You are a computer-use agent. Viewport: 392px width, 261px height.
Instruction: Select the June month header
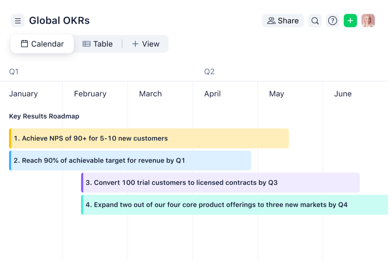pyautogui.click(x=343, y=94)
